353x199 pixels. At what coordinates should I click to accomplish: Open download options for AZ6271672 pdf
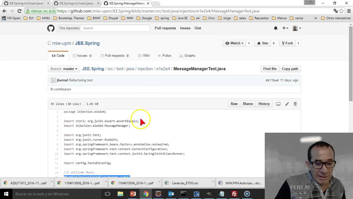coord(52,183)
